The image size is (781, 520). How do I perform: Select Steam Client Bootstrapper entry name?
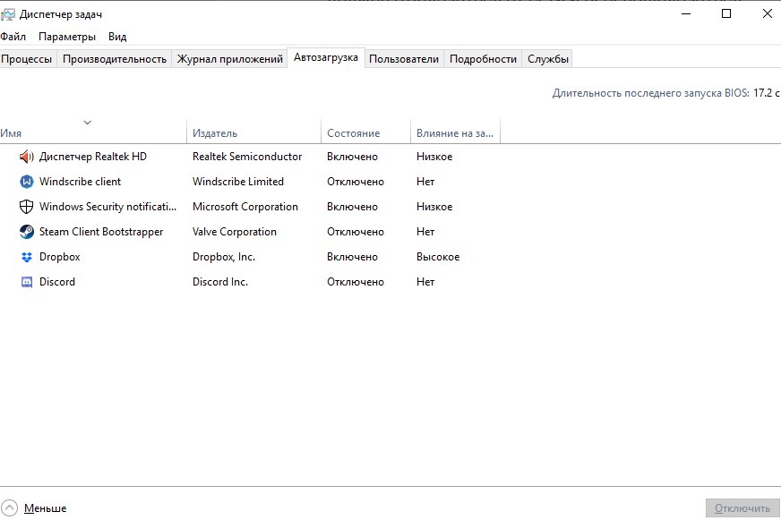[101, 232]
